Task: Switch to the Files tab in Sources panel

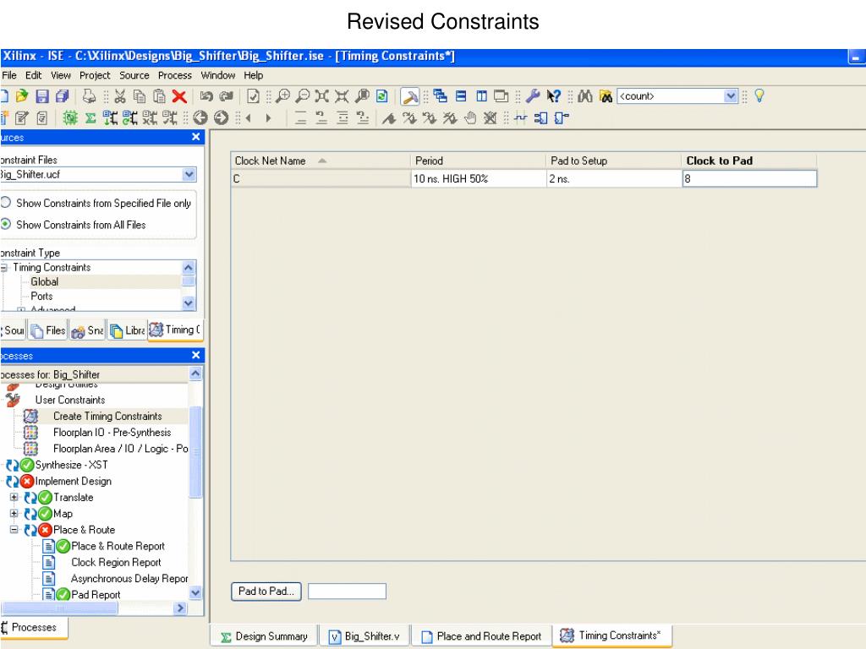Action: click(x=48, y=330)
